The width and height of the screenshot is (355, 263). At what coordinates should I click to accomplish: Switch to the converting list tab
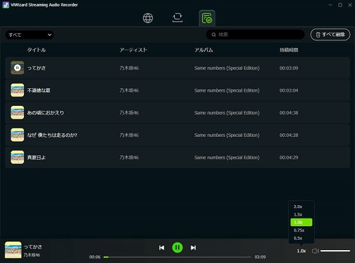(x=177, y=18)
